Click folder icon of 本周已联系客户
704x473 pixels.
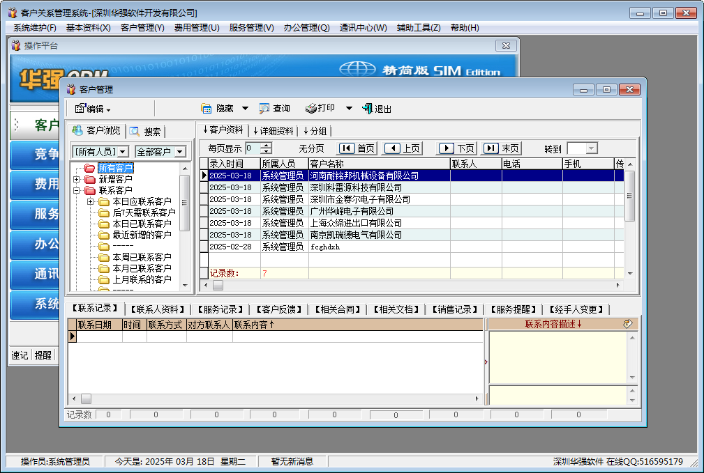pyautogui.click(x=104, y=257)
